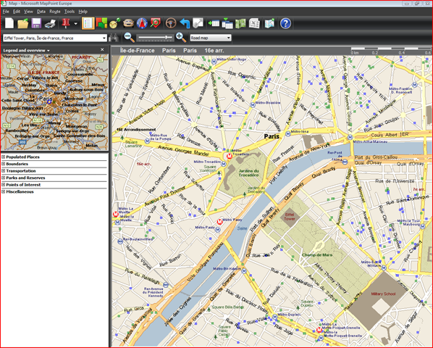Open the View menu
The image size is (433, 348).
28,12
